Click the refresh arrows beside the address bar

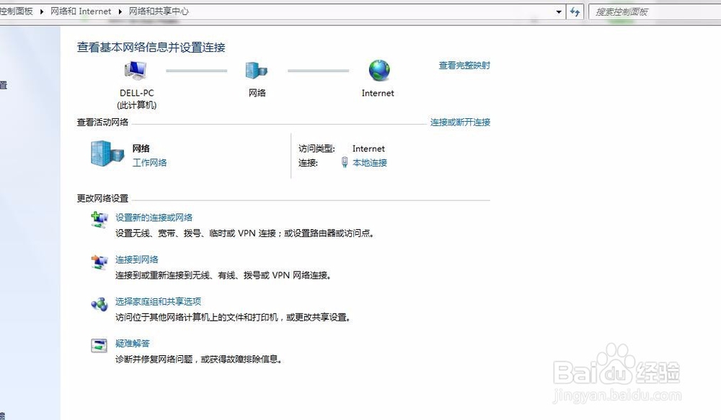click(x=575, y=12)
